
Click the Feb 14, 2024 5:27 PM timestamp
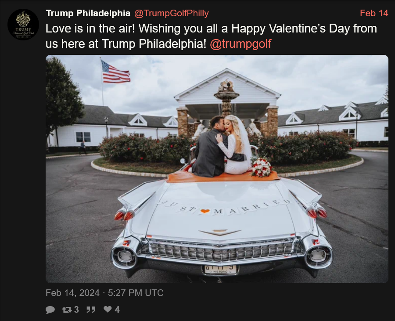tap(104, 293)
